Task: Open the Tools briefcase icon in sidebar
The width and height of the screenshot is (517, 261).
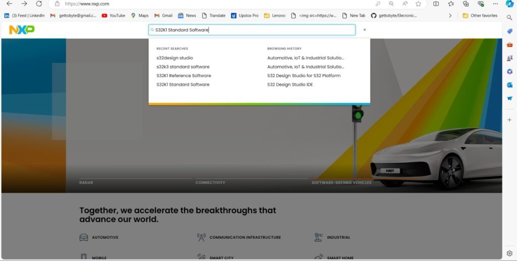Action: click(x=510, y=45)
